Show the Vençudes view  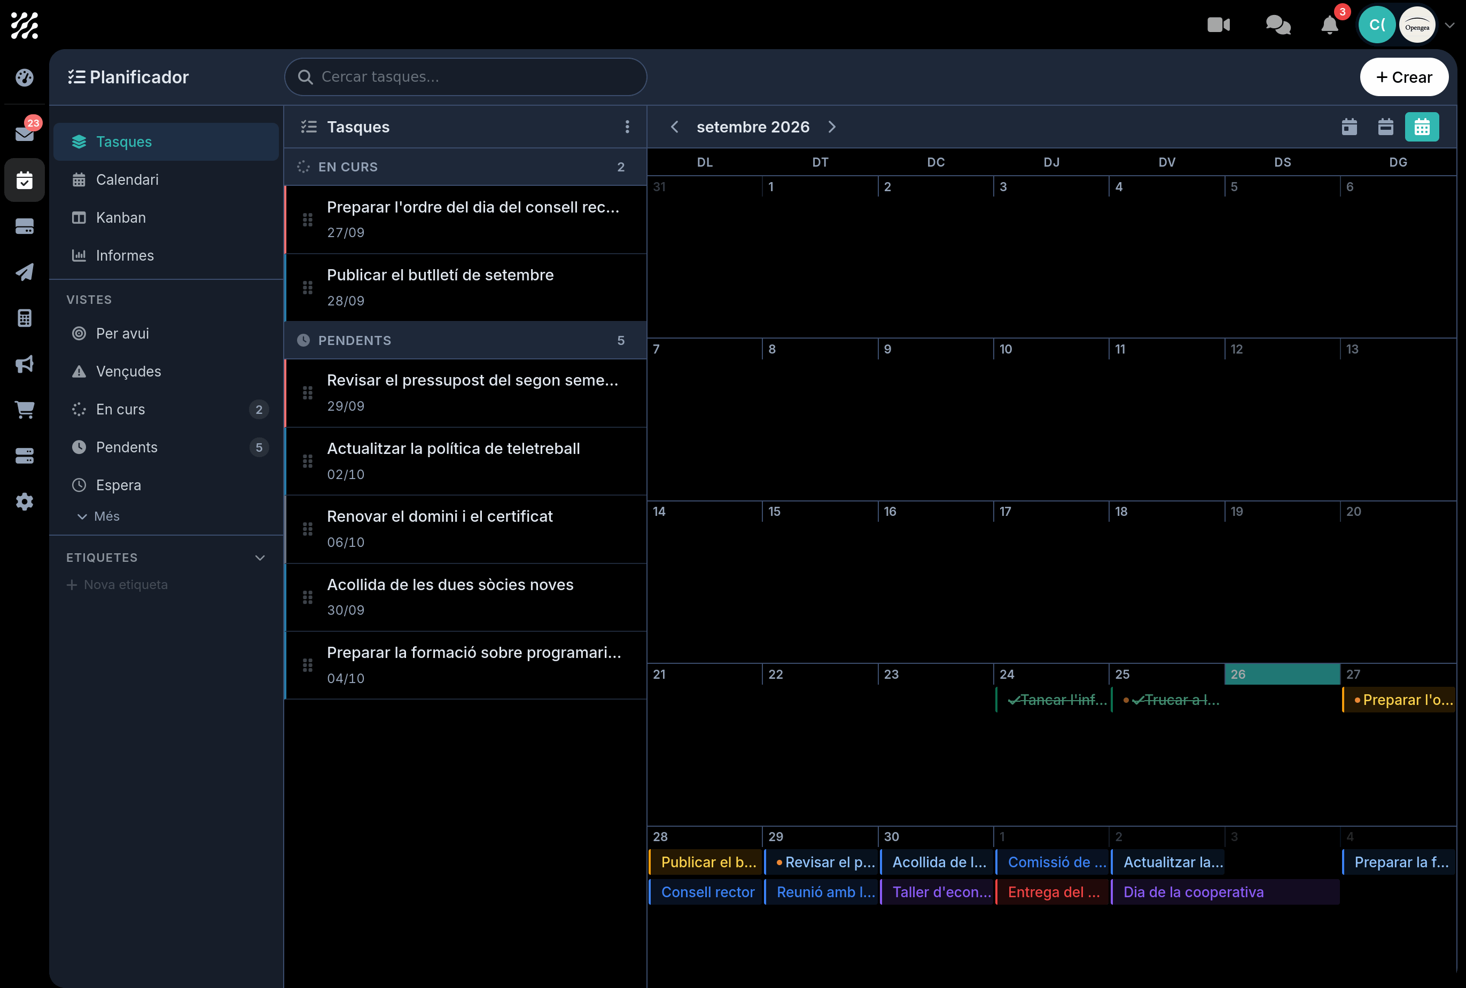pyautogui.click(x=166, y=371)
